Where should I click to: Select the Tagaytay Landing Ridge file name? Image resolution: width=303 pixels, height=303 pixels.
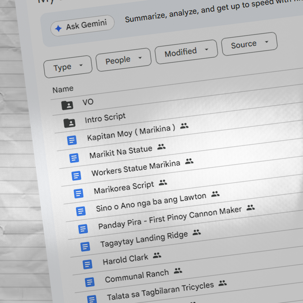point(144,239)
